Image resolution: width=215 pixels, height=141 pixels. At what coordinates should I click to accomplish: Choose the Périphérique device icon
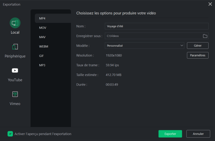point(15,47)
